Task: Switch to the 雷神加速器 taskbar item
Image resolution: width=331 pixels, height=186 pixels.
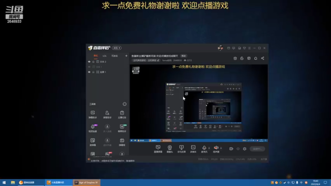Action: tap(31, 182)
